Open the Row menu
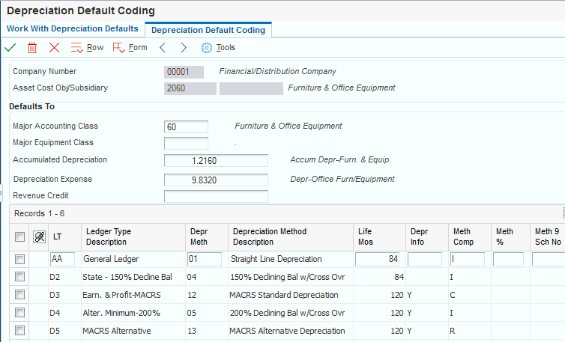The width and height of the screenshot is (565, 342). 87,47
